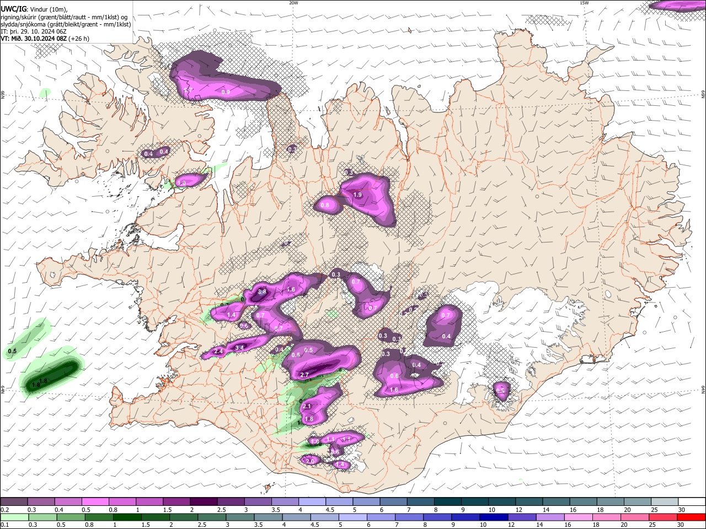Screen dimensions: 706x529
Task: Click the UWC/IG title text
Action: [13, 9]
